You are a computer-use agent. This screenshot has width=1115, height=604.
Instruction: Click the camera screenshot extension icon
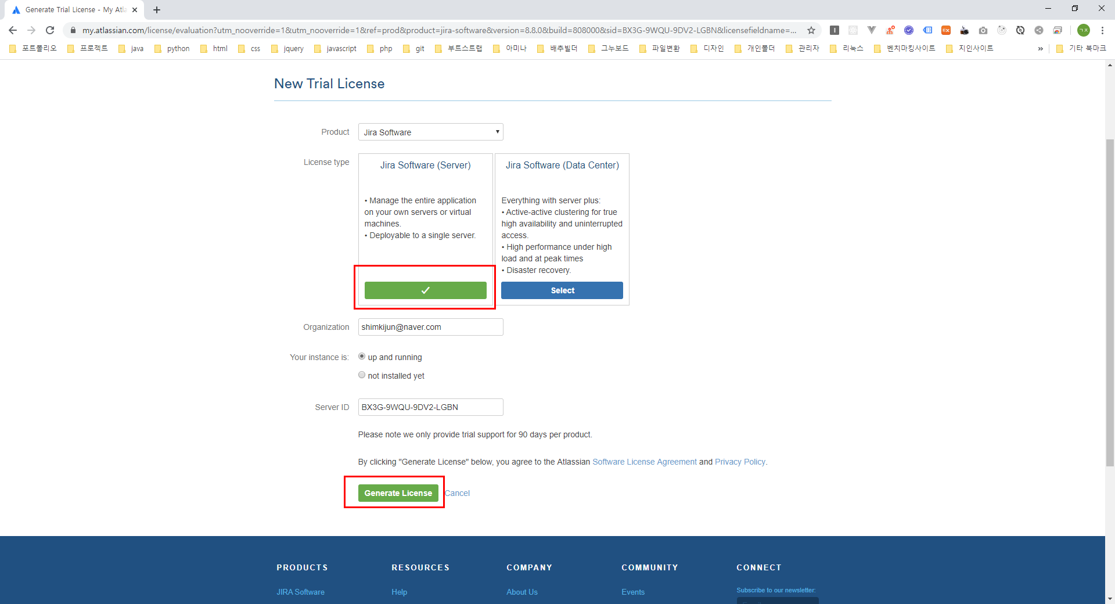(983, 30)
